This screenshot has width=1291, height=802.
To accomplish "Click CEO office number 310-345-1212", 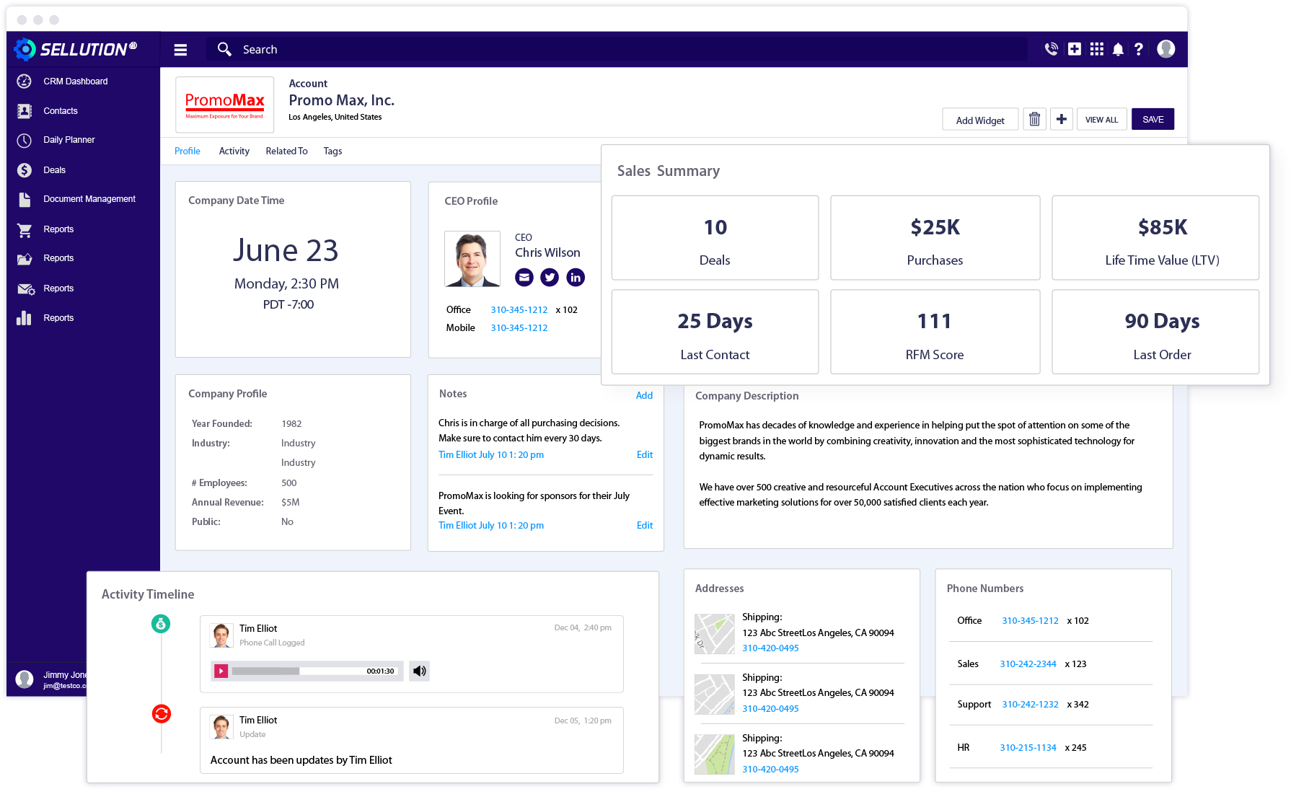I will [x=519, y=309].
